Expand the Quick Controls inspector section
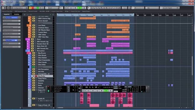 pyautogui.click(x=12, y=47)
